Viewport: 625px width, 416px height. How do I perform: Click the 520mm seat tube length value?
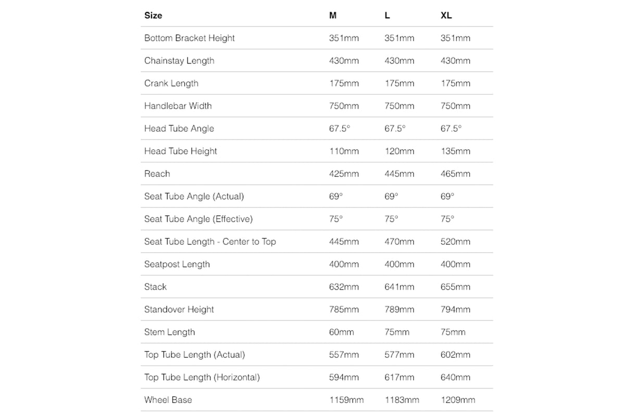click(x=455, y=242)
